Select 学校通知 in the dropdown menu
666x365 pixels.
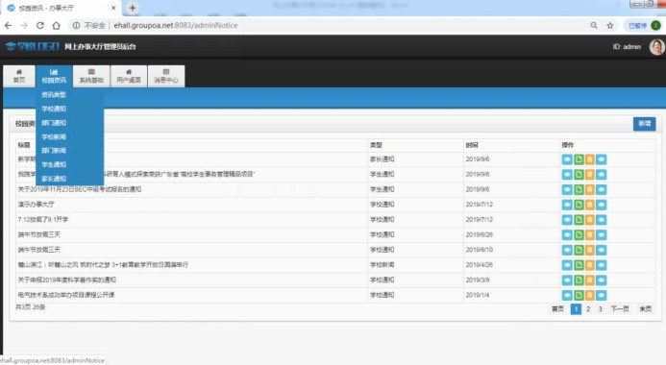coord(54,109)
